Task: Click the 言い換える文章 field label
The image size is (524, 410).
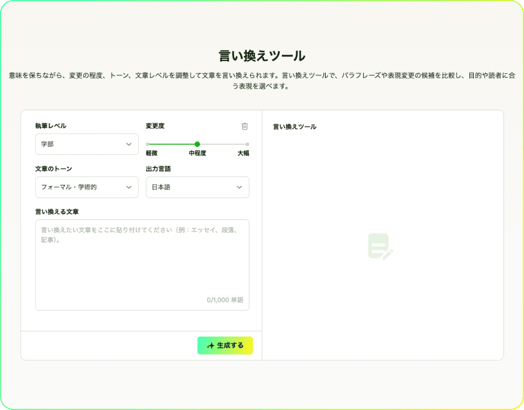Action: (57, 212)
